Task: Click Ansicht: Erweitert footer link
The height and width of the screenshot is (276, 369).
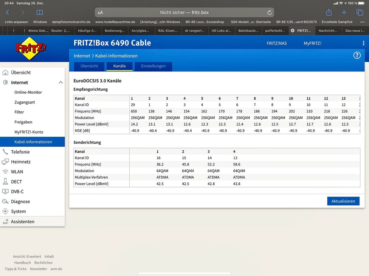Action: [x=27, y=256]
